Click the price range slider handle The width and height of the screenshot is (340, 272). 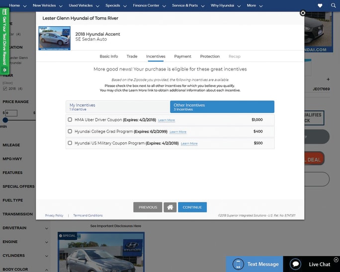5,120
